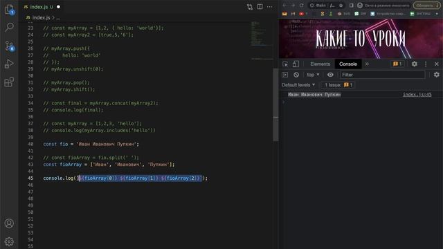
Task: Open the Search view in the activity bar
Action: coord(9,28)
